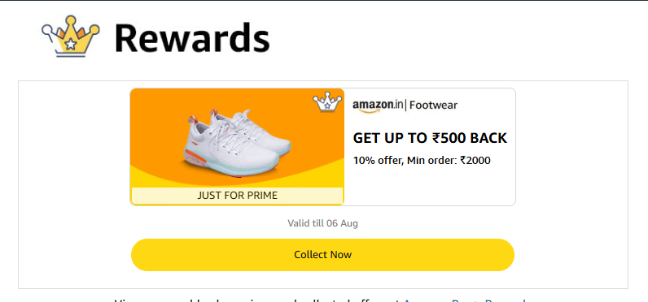The width and height of the screenshot is (648, 302).
Task: Click the star inside the large crown
Action: [x=71, y=44]
